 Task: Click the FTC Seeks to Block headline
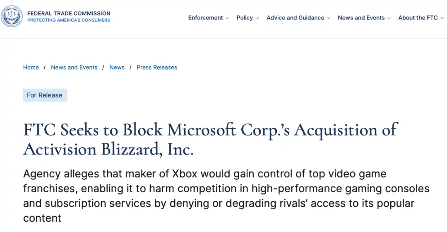pyautogui.click(x=210, y=140)
